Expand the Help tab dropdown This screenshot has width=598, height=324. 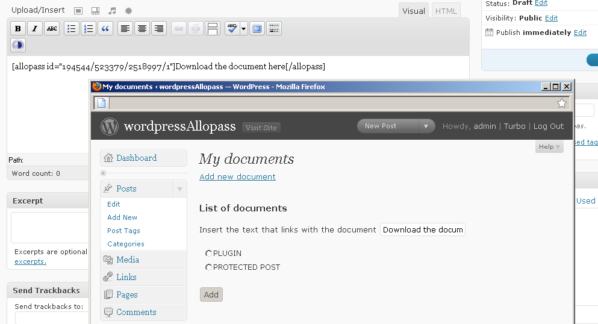(549, 147)
